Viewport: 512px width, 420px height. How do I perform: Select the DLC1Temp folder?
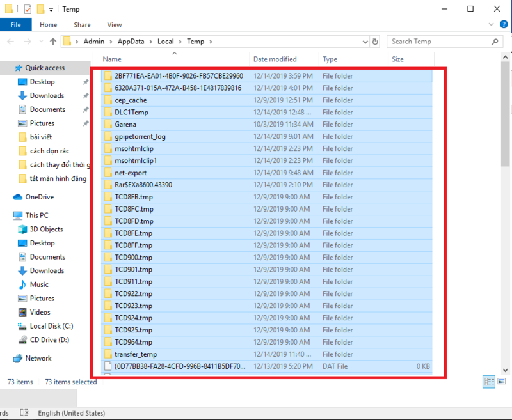click(267, 112)
